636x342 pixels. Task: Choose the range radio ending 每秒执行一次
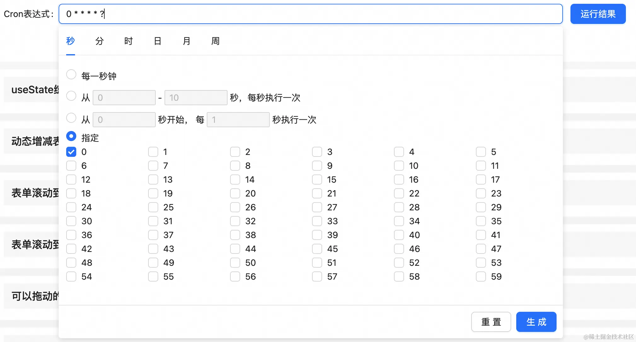(x=71, y=96)
